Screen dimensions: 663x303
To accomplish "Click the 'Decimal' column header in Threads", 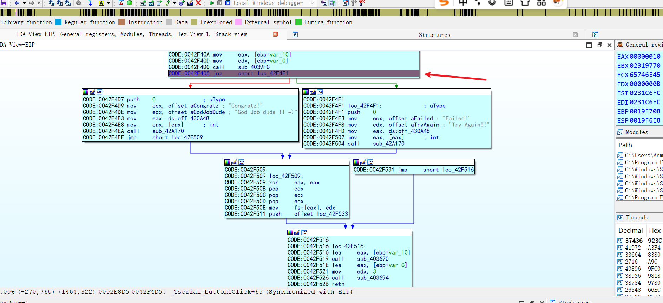I will click(631, 230).
